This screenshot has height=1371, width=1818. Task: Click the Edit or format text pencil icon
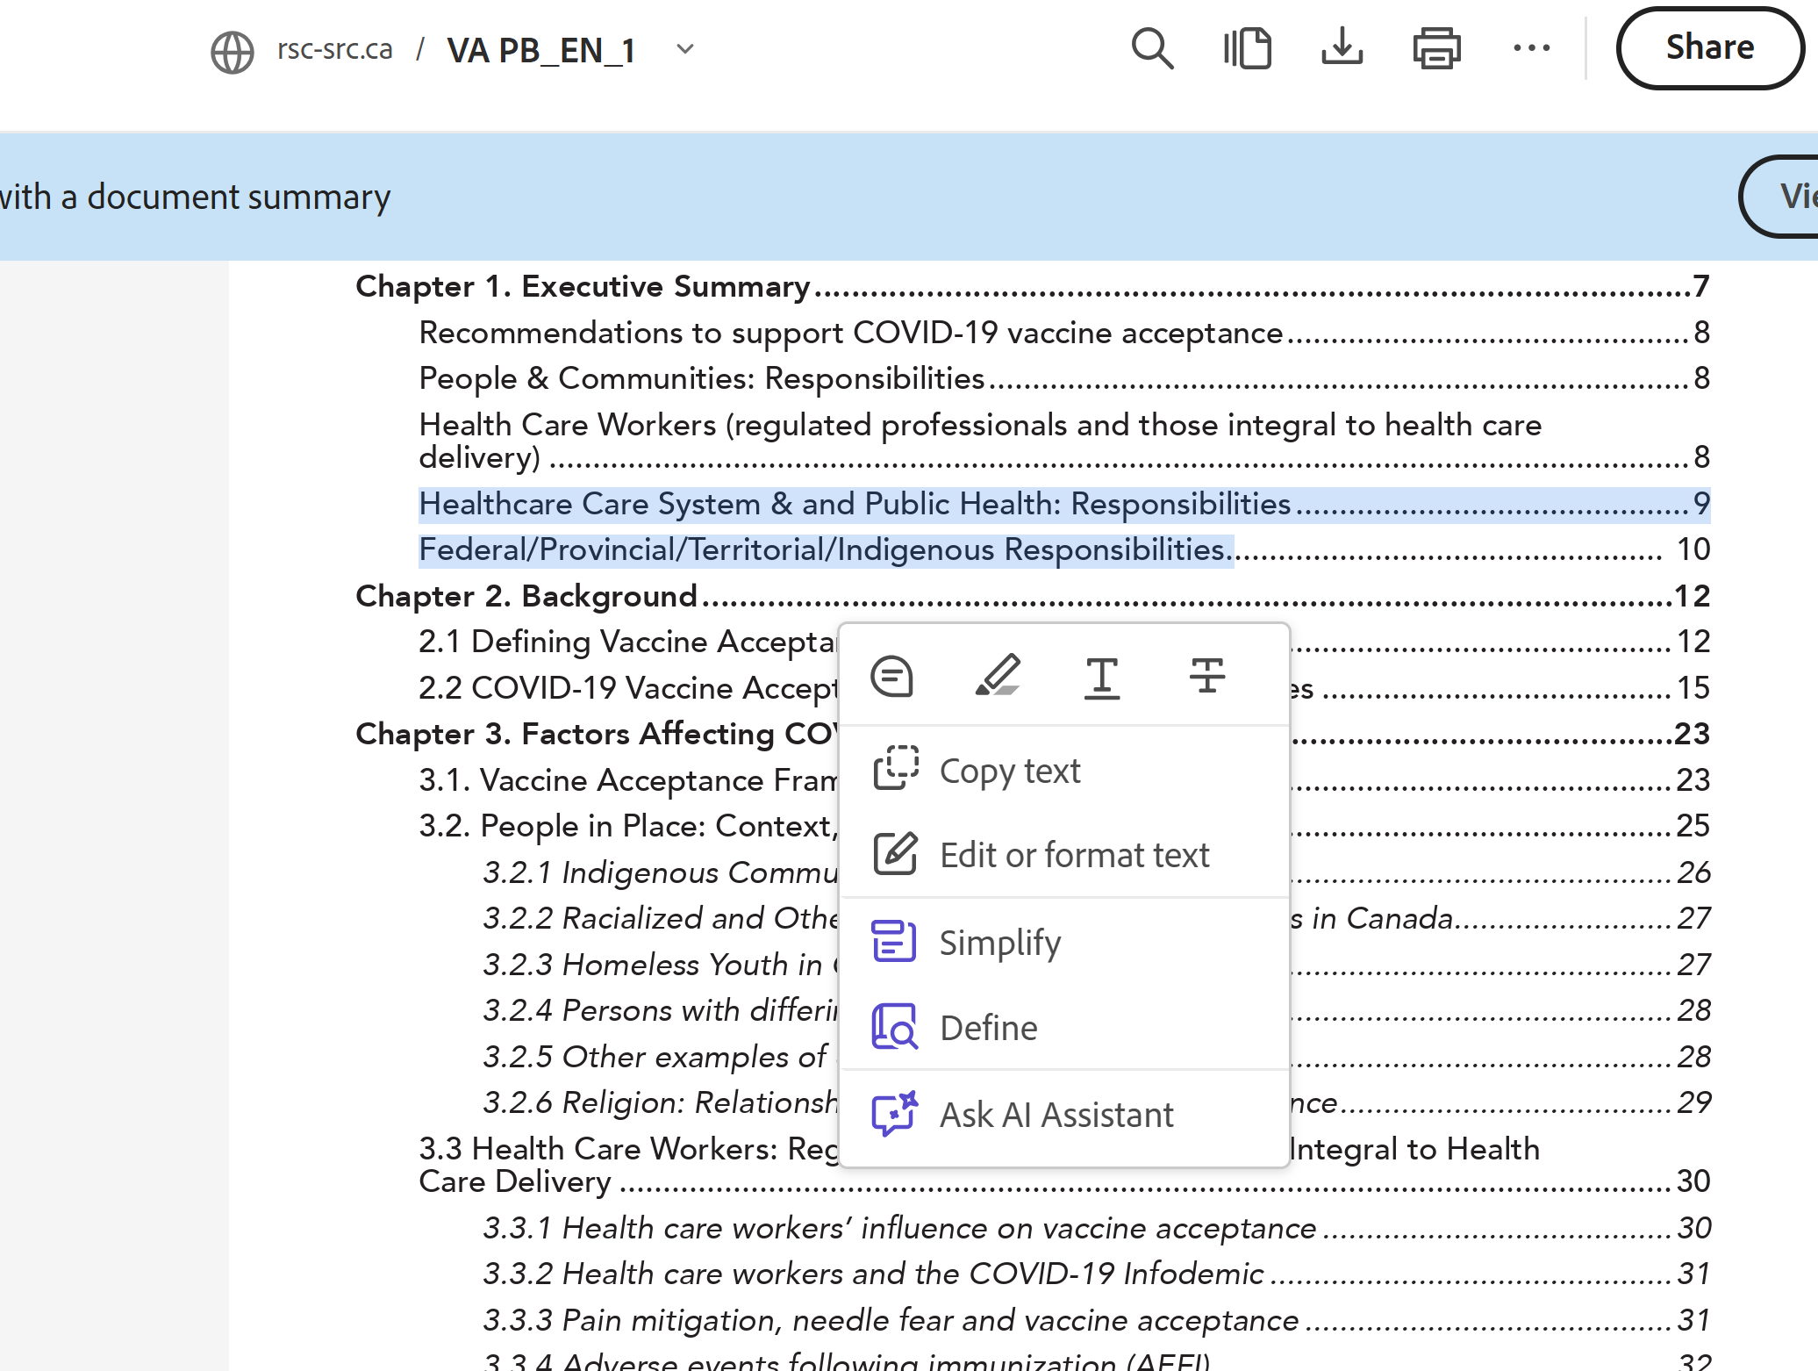[x=895, y=854]
